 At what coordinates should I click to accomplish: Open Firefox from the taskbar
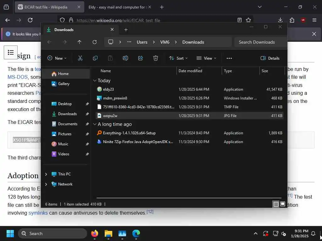[x=95, y=233]
